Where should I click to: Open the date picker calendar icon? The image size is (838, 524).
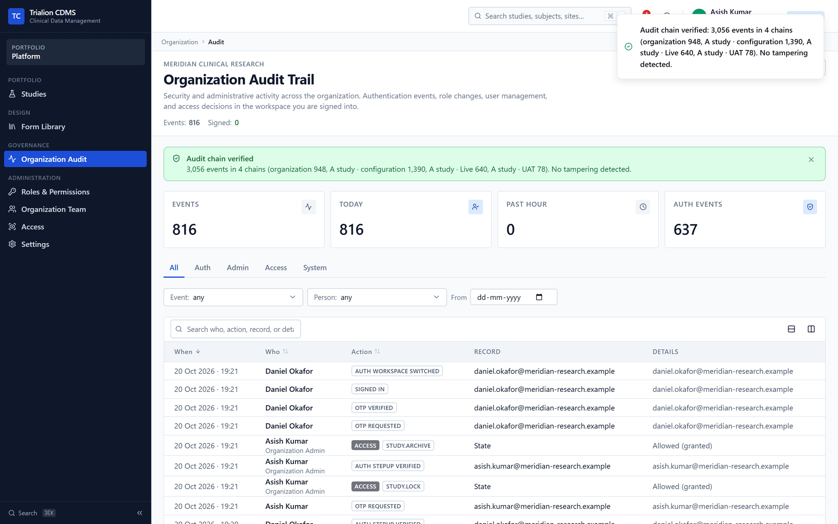click(539, 297)
